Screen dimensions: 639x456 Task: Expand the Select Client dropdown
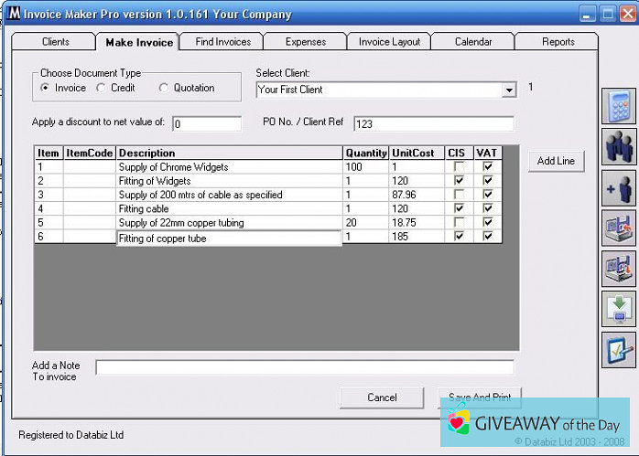pos(509,90)
